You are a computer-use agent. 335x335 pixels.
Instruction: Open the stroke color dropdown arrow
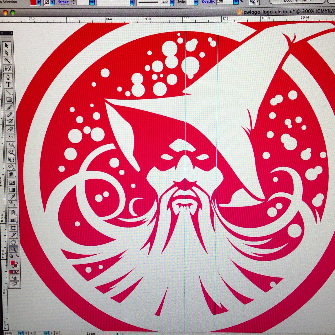pyautogui.click(x=52, y=3)
